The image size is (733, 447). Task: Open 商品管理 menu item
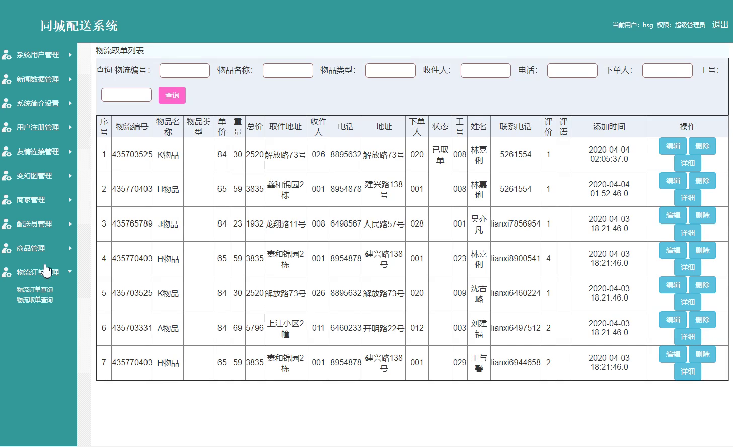31,248
